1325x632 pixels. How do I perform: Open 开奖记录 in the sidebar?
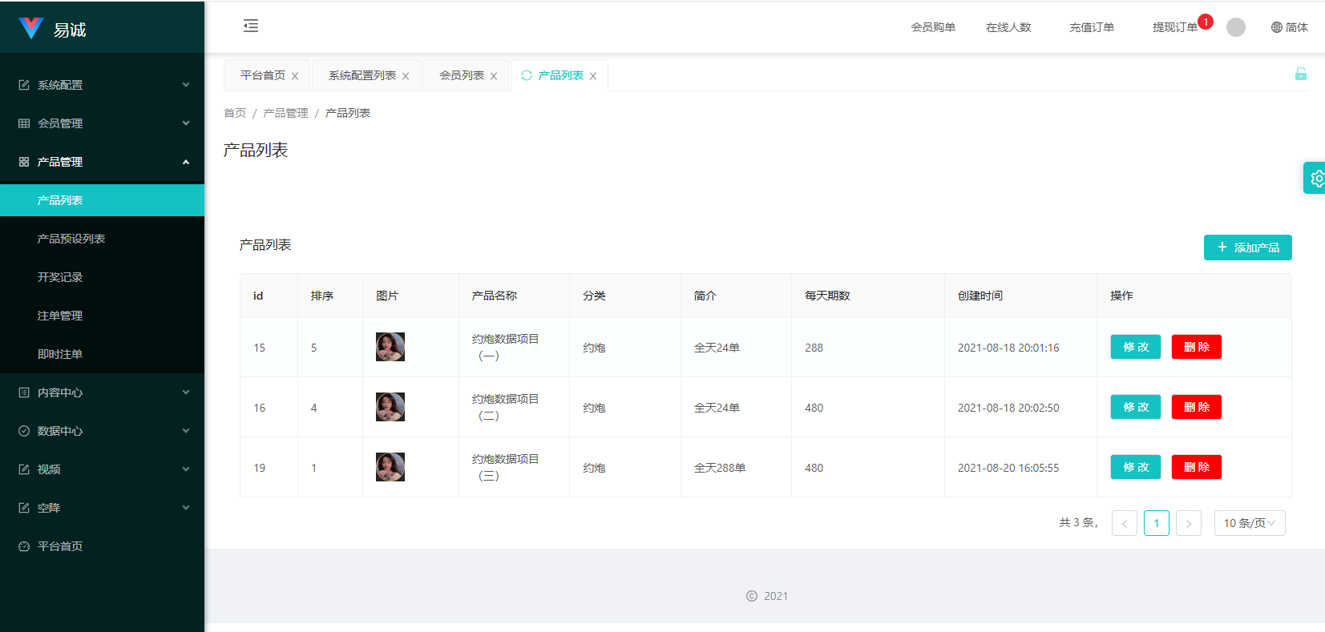tap(60, 277)
